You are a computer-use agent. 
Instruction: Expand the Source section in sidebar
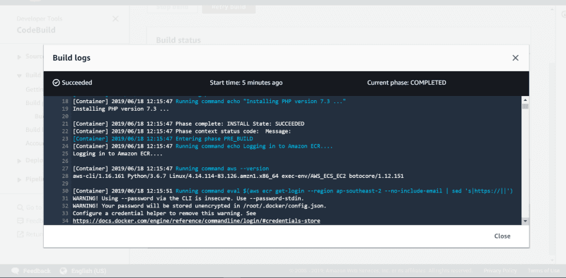click(x=20, y=57)
